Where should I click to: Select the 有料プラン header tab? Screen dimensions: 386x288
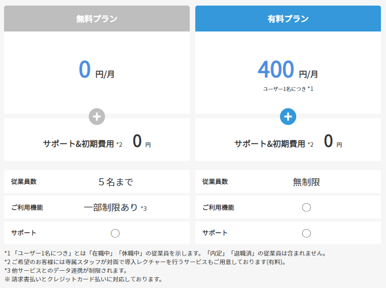(288, 19)
